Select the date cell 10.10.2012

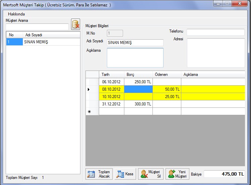point(112,97)
